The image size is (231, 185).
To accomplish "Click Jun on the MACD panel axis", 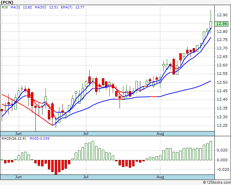I will click(x=18, y=177).
